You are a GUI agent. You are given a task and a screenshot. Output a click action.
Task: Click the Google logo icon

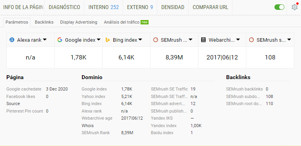pos(60,40)
